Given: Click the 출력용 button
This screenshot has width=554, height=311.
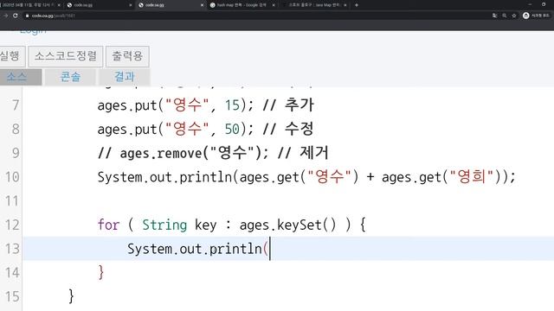Looking at the screenshot, I should (x=127, y=56).
